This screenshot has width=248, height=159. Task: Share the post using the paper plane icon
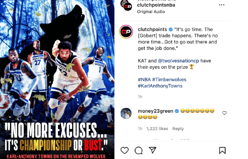point(153,150)
